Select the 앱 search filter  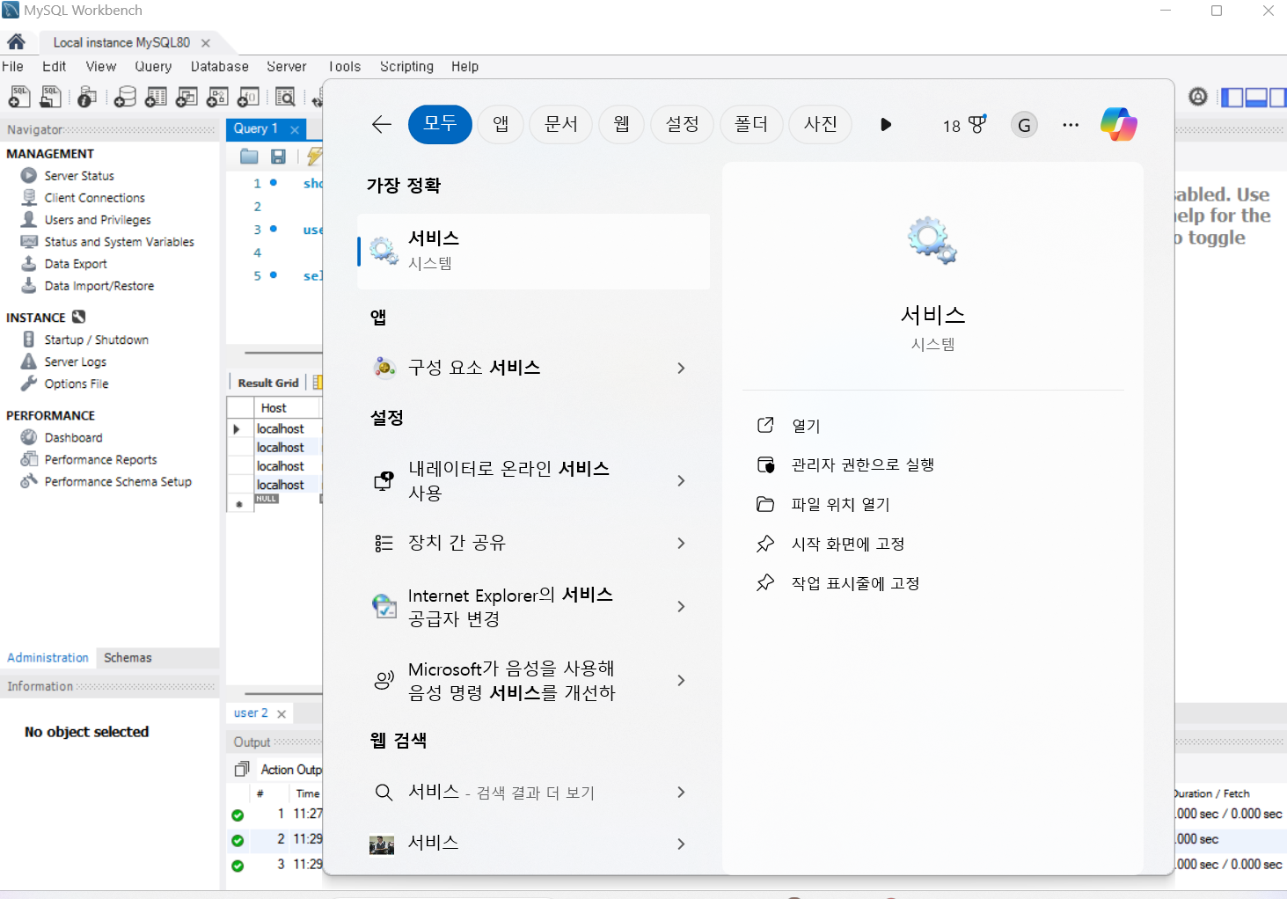[501, 124]
